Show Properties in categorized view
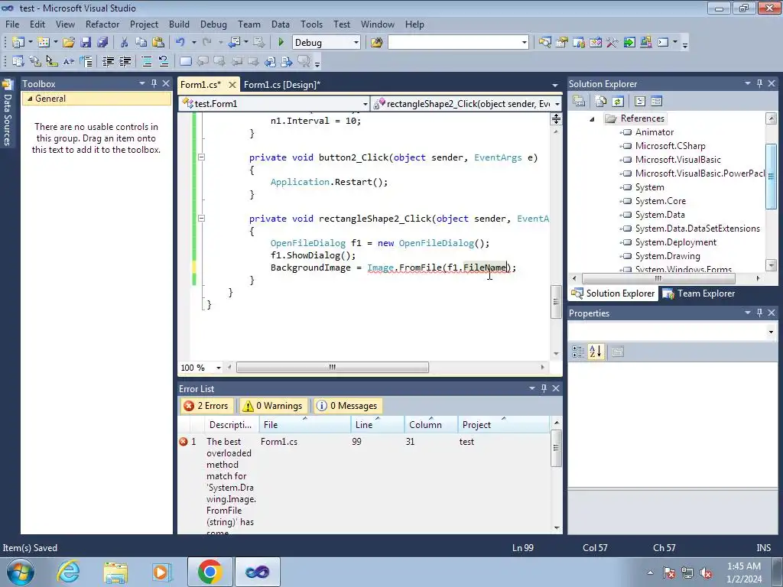783x587 pixels. (x=578, y=352)
